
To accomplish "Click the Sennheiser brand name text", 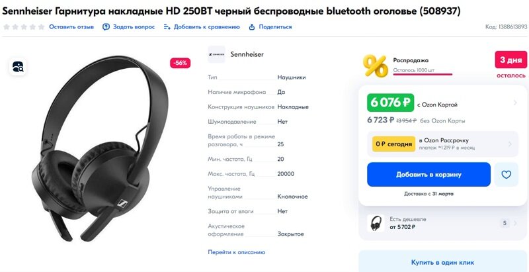I will [x=247, y=54].
